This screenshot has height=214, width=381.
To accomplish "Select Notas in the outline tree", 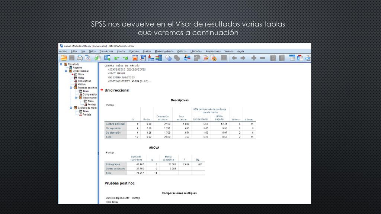I will (x=81, y=78).
